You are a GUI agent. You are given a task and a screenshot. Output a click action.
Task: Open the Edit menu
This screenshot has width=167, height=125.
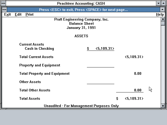coord(18,15)
